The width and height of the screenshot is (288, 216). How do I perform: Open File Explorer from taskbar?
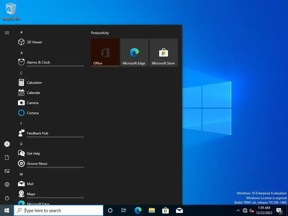click(x=152, y=210)
